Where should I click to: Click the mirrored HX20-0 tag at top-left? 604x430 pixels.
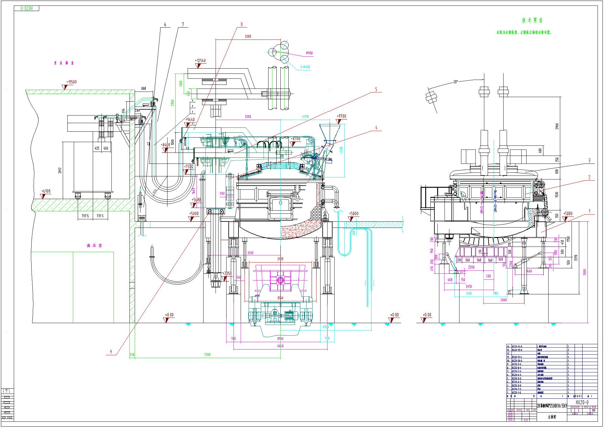(26, 8)
